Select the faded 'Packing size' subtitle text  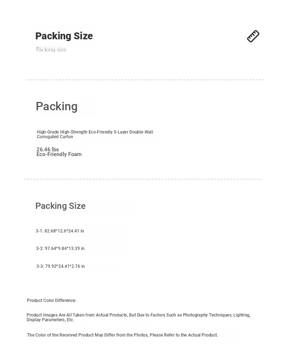click(x=51, y=49)
